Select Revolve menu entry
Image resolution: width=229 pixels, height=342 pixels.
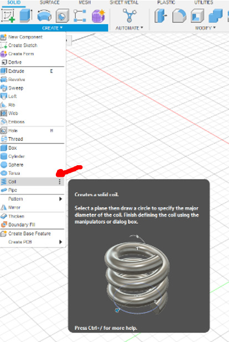tap(32, 80)
